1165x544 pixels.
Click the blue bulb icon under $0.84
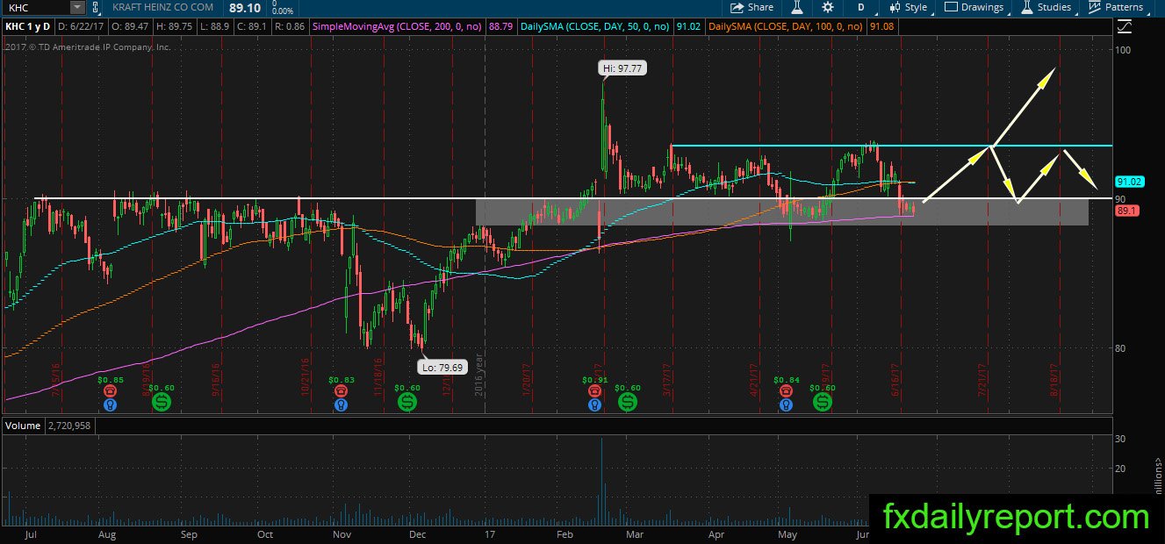pyautogui.click(x=787, y=405)
